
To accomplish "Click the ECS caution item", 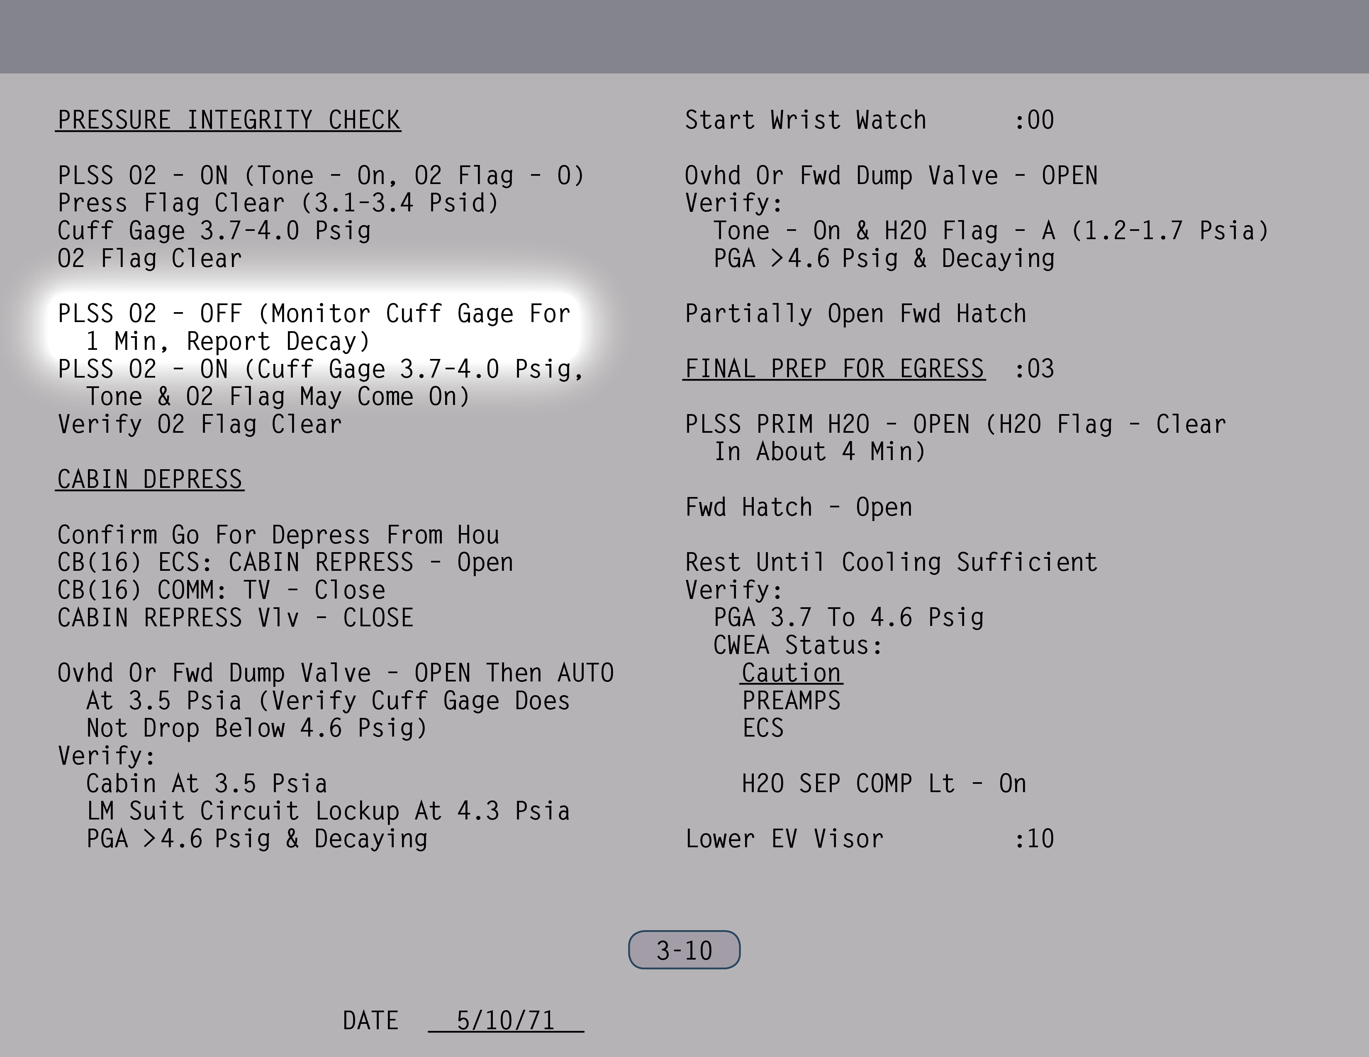I will tap(763, 728).
